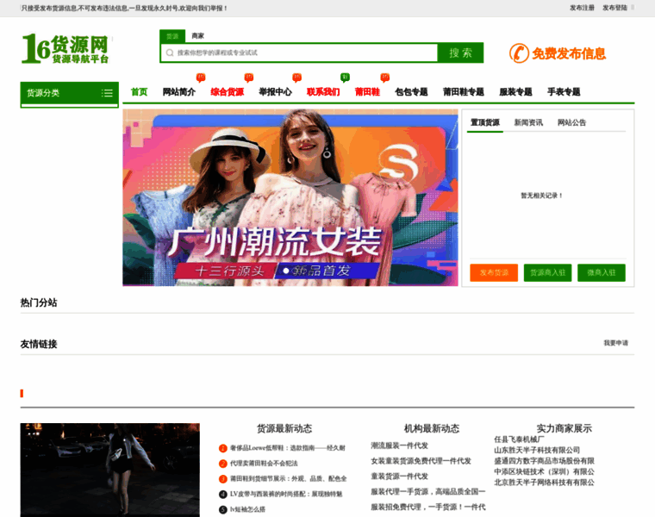Open merchant 山东胜天半子科技有限公司
Screen dimensions: 655x517
(x=537, y=450)
